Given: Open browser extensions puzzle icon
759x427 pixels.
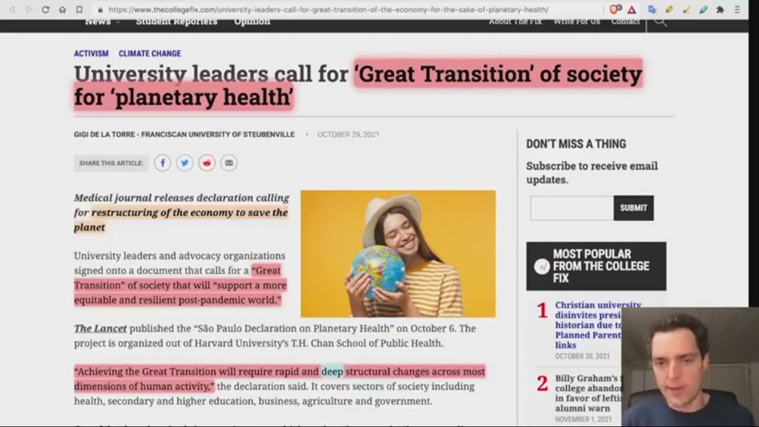Looking at the screenshot, I should tap(720, 9).
